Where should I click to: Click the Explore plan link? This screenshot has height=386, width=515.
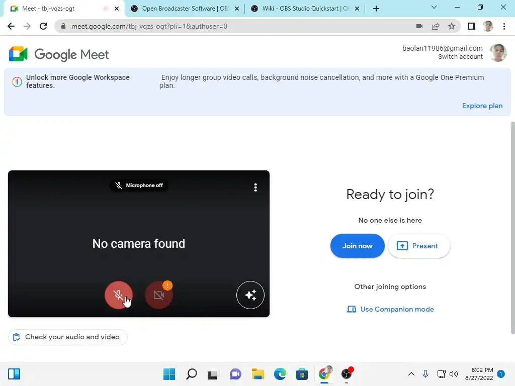482,106
